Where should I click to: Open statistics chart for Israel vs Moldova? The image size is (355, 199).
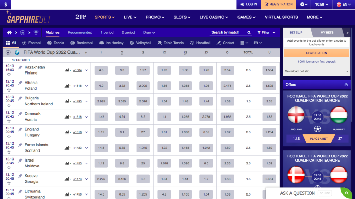[68, 163]
